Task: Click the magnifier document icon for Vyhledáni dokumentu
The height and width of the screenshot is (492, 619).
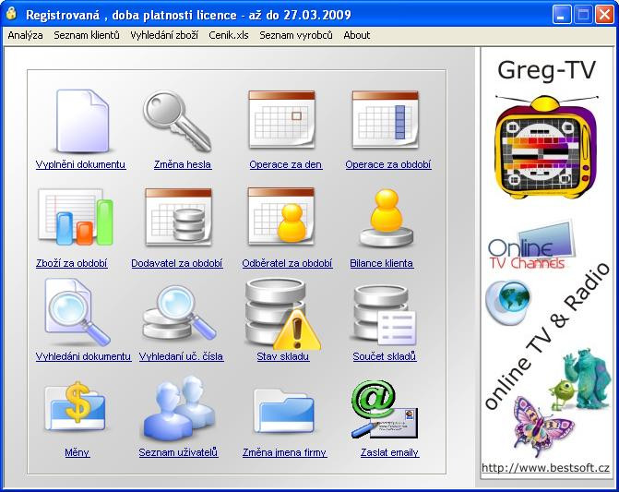Action: (x=77, y=312)
